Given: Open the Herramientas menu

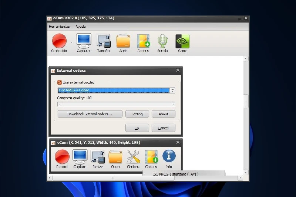Looking at the screenshot, I should 59,27.
